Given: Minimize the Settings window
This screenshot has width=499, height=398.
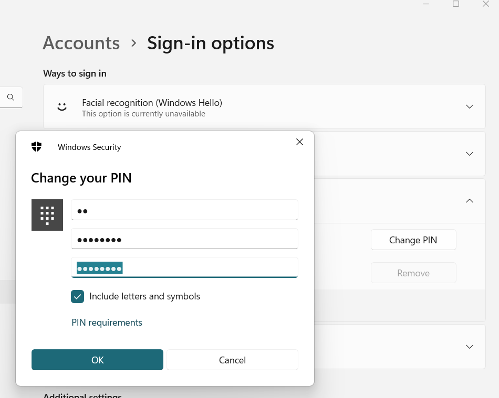Looking at the screenshot, I should tap(426, 4).
